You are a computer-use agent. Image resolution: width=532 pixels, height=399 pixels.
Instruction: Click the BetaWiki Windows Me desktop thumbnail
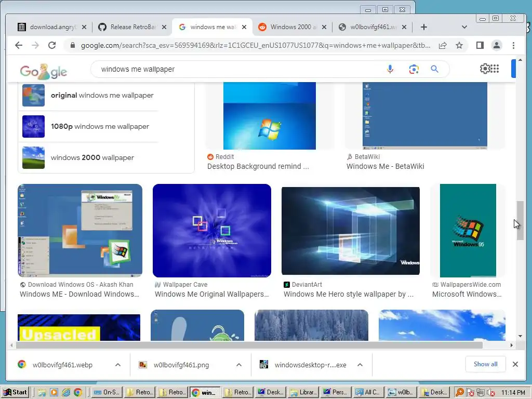[425, 116]
